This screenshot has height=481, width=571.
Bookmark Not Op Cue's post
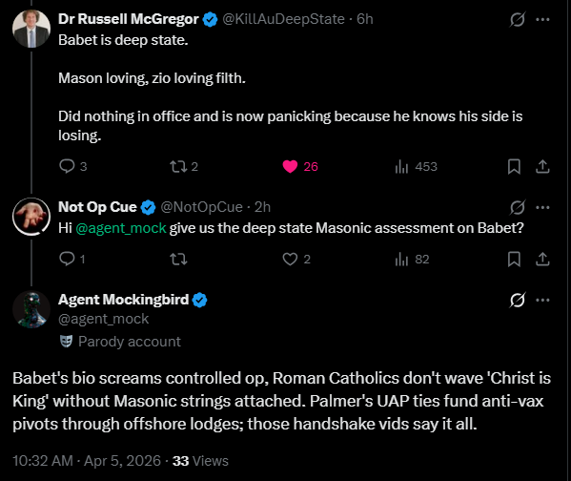click(x=514, y=260)
